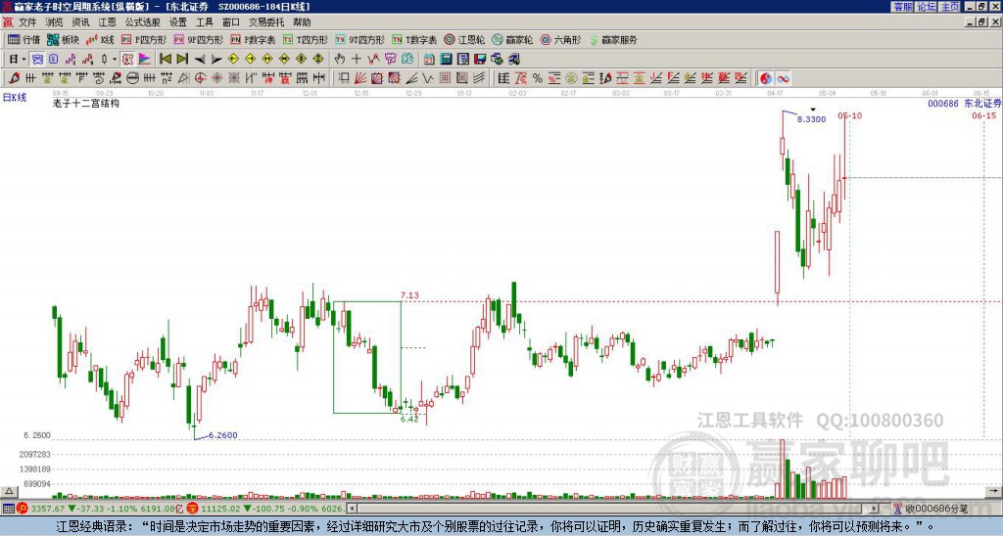The image size is (1003, 536).
Task: Click the horizontal scrollbar right arrow
Action: pos(874,509)
